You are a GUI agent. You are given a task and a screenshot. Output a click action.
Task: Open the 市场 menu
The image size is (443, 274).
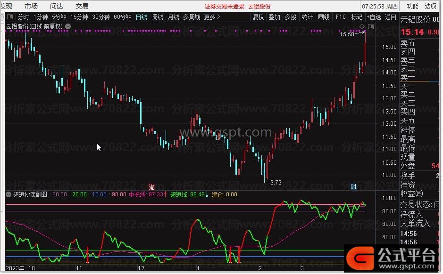pos(31,6)
